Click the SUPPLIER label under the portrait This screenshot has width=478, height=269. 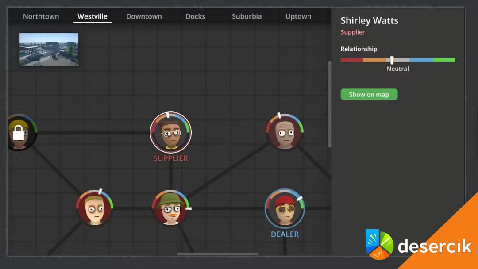(170, 158)
